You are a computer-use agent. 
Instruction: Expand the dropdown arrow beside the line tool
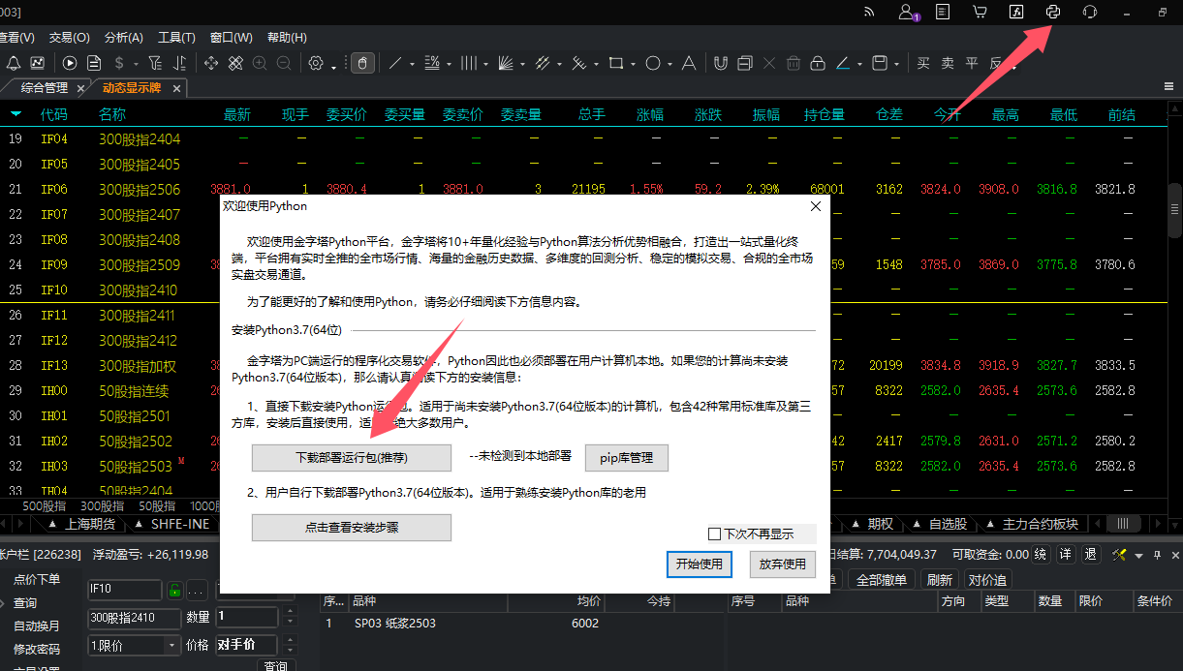point(412,64)
